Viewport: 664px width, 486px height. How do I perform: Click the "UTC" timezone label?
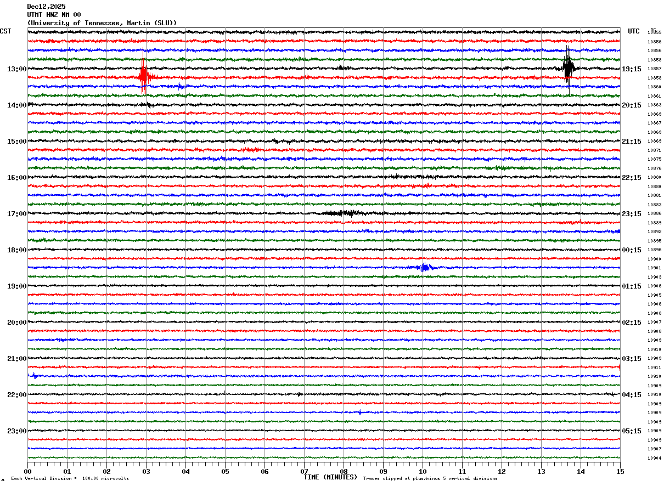(x=634, y=31)
